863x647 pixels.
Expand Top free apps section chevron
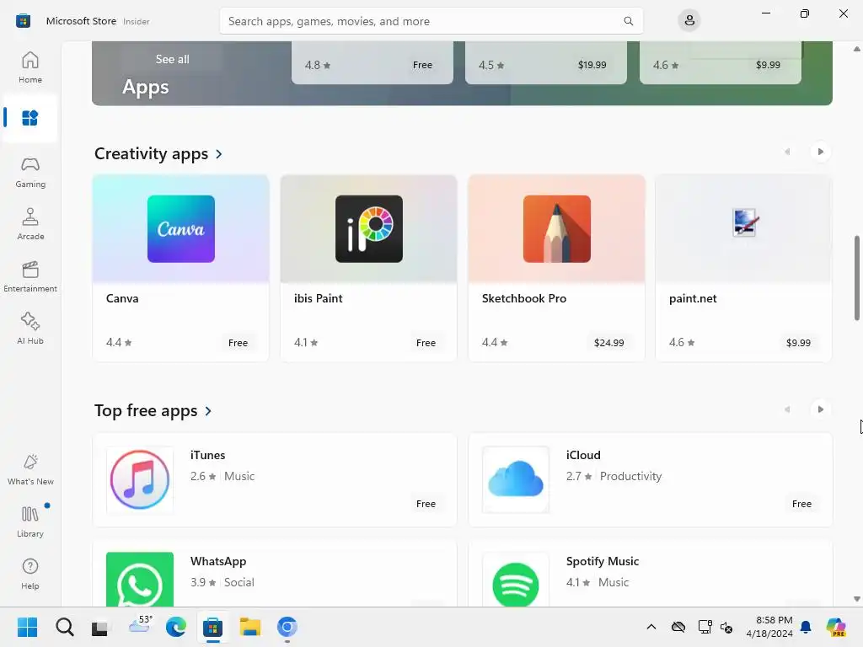208,411
